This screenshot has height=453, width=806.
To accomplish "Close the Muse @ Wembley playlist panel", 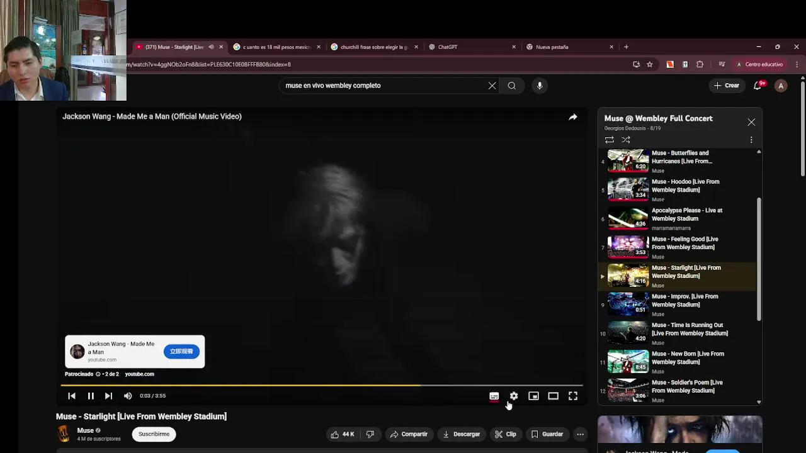I will 751,122.
